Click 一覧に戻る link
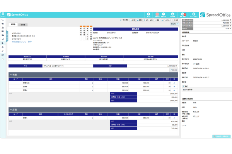The width and height of the screenshot is (232, 154). [x=124, y=20]
